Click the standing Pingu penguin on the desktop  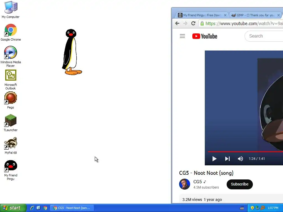[x=72, y=52]
